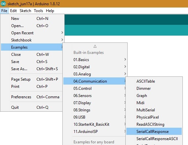Select Open... in the File menu
Image resolution: width=188 pixels, height=145 pixels.
pyautogui.click(x=32, y=26)
